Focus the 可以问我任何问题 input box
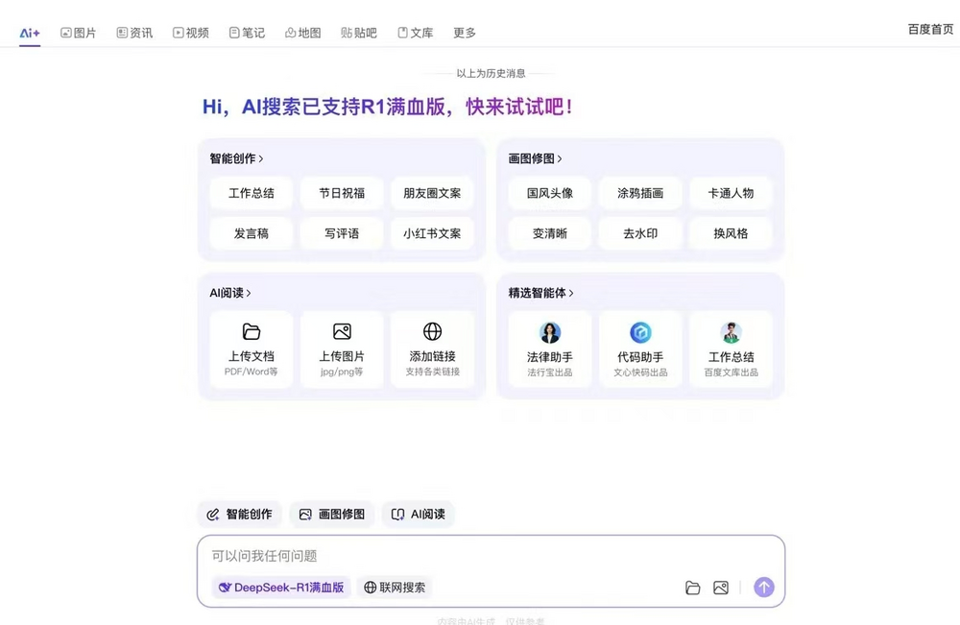This screenshot has width=960, height=625. [491, 556]
